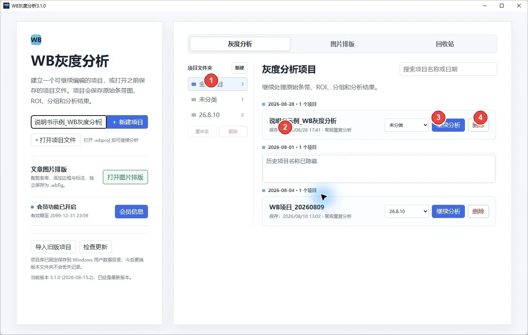This screenshot has width=528, height=335.
Task: Switch to the 图片排版 tab
Action: [x=342, y=44]
